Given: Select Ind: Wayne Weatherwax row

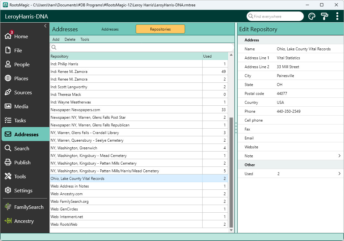Looking at the screenshot, I should tap(139, 102).
